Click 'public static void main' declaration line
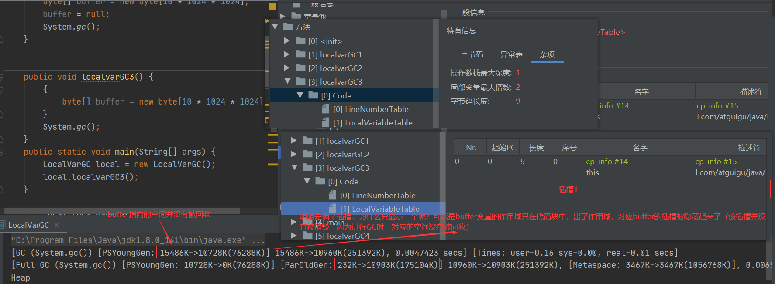The height and width of the screenshot is (284, 775). (x=120, y=152)
